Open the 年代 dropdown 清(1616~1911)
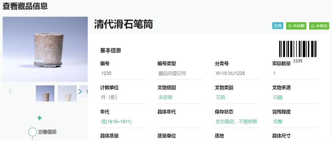The width and height of the screenshot is (332, 142). pos(122,122)
